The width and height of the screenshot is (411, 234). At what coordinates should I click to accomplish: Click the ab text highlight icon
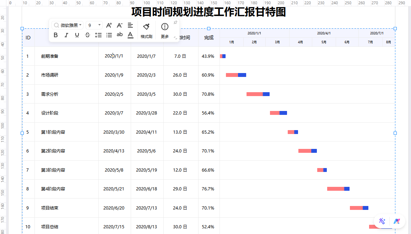click(119, 34)
